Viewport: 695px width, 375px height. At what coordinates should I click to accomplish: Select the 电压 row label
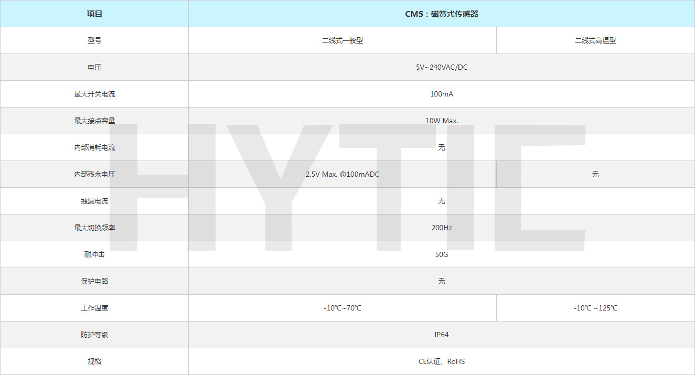click(x=94, y=67)
